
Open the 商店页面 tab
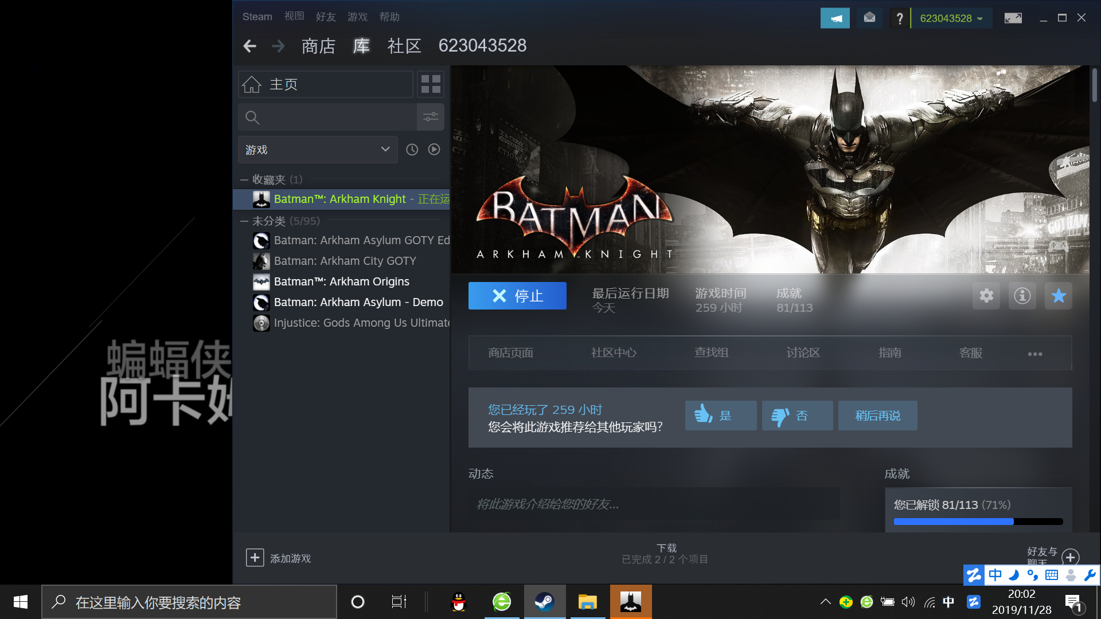[510, 353]
